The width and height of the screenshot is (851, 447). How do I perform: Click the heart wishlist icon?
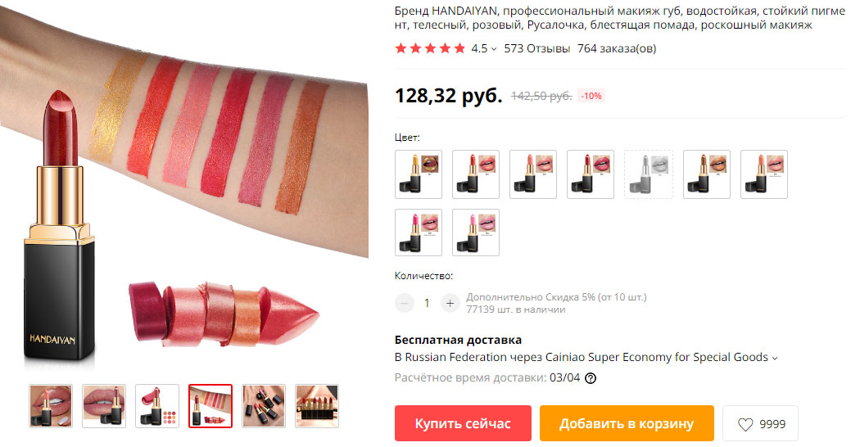745,424
